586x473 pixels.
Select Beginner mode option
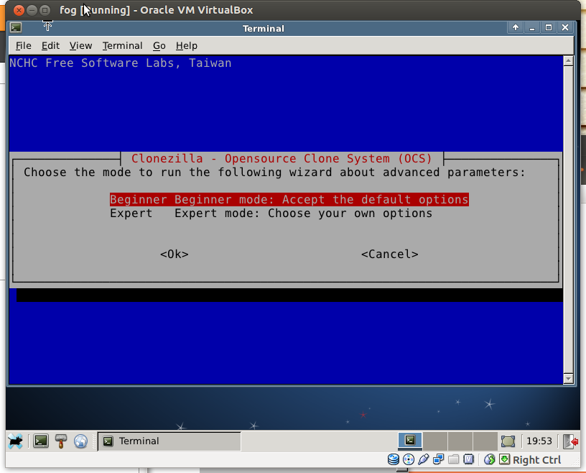pos(289,200)
